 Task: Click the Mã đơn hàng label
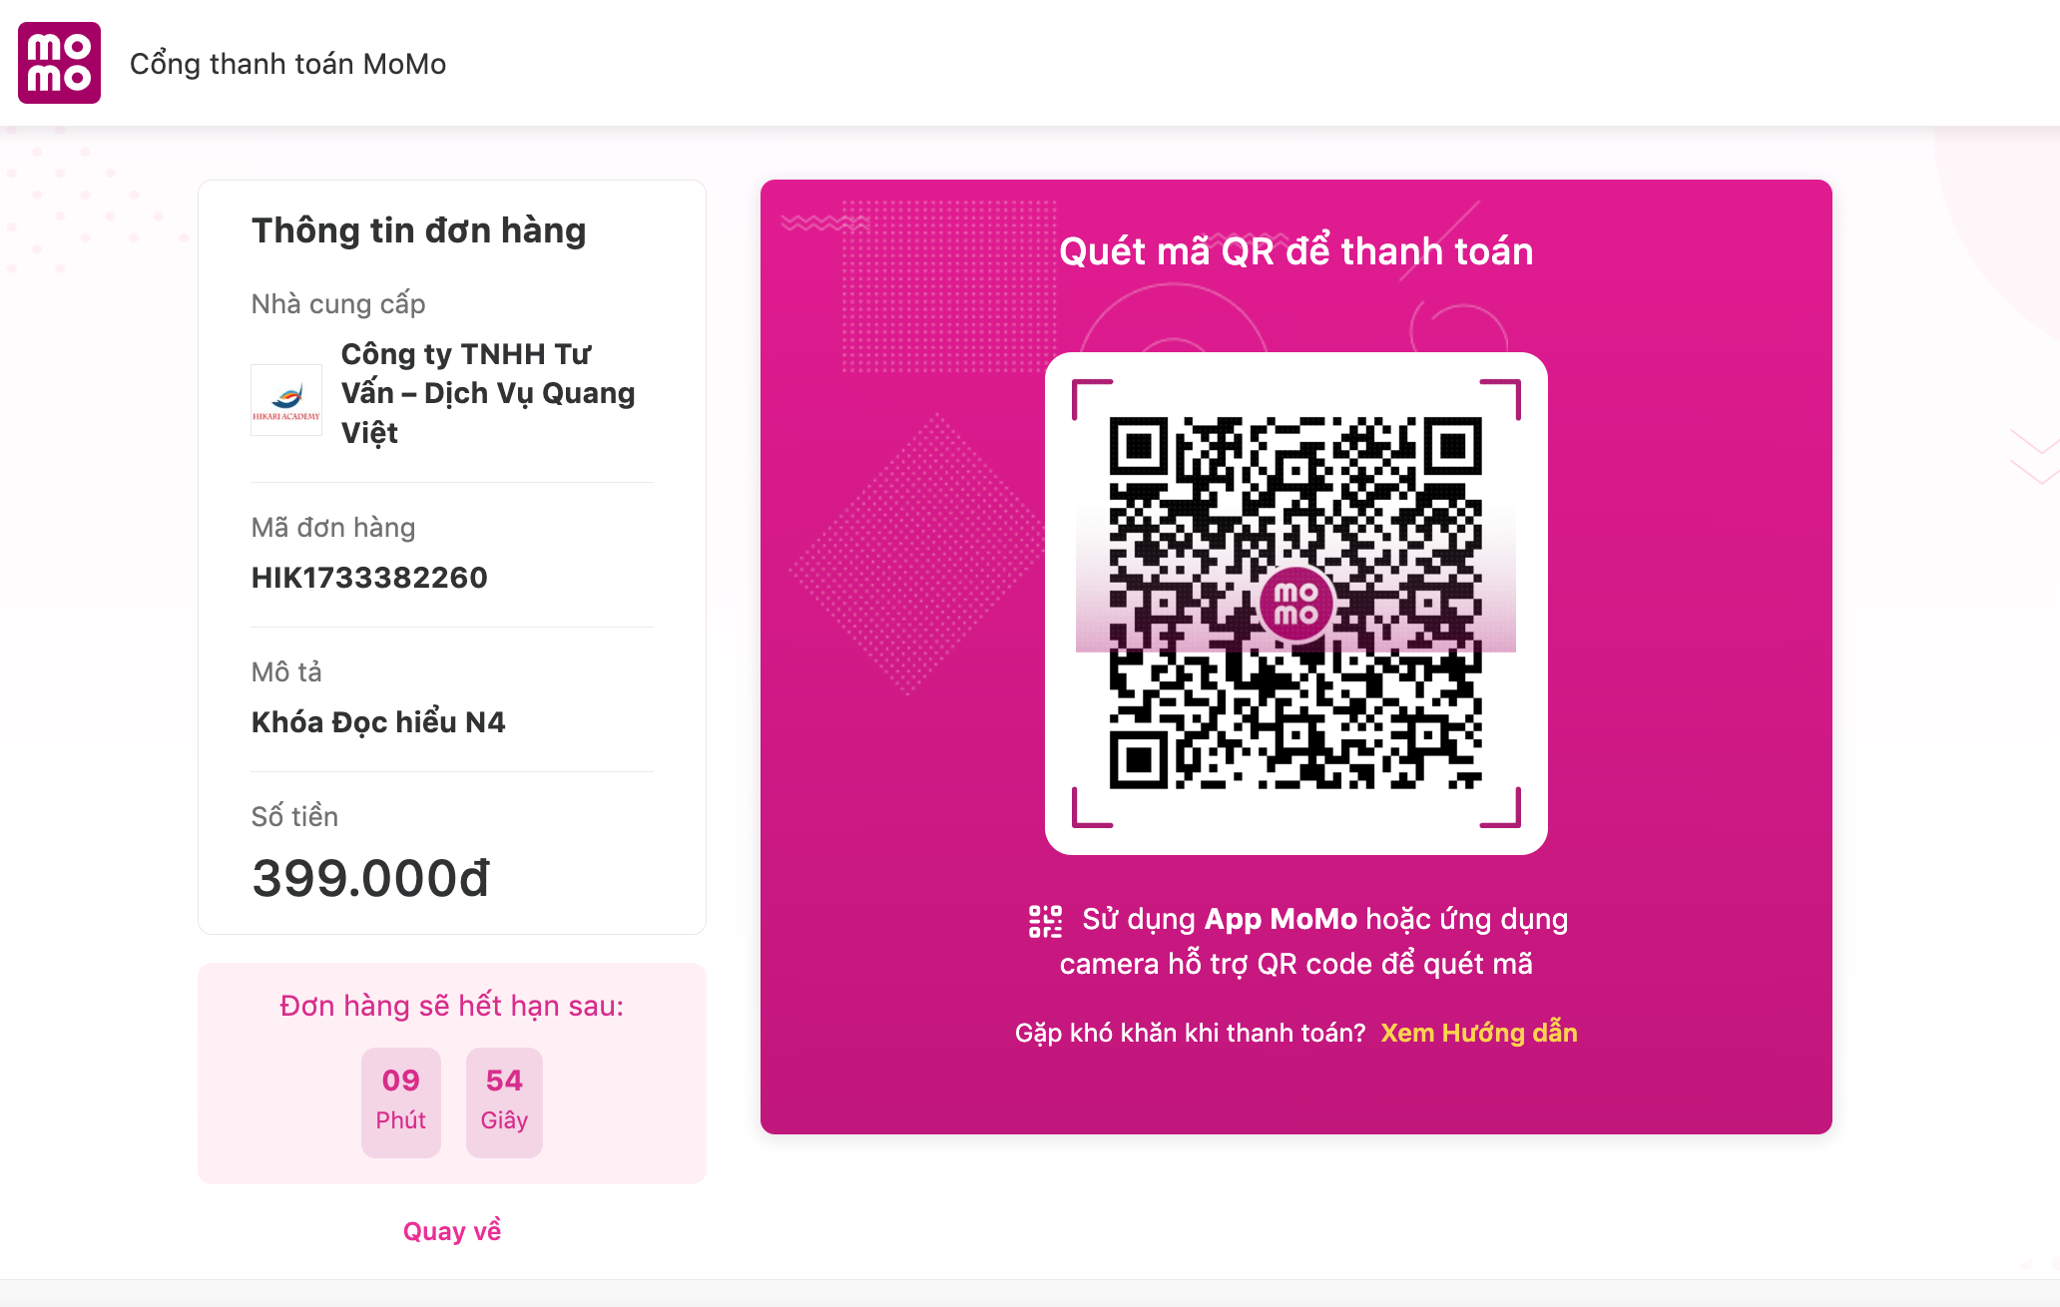pos(333,528)
